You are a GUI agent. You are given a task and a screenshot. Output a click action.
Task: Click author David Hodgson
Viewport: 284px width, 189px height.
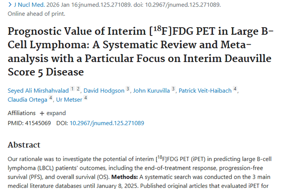[104, 90]
